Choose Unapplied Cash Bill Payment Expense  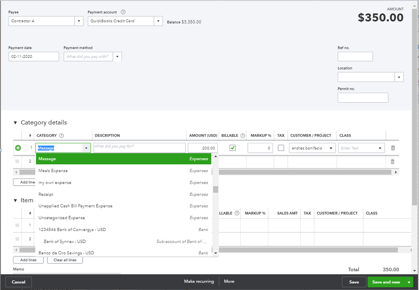[123, 206]
